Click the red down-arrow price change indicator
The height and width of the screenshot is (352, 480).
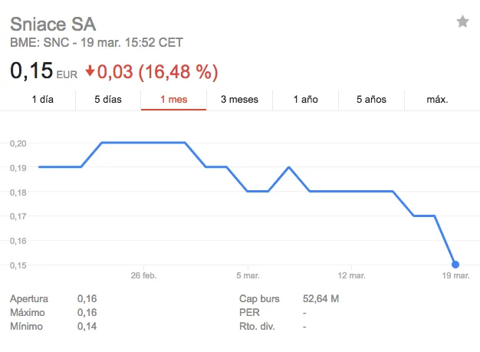tap(90, 71)
